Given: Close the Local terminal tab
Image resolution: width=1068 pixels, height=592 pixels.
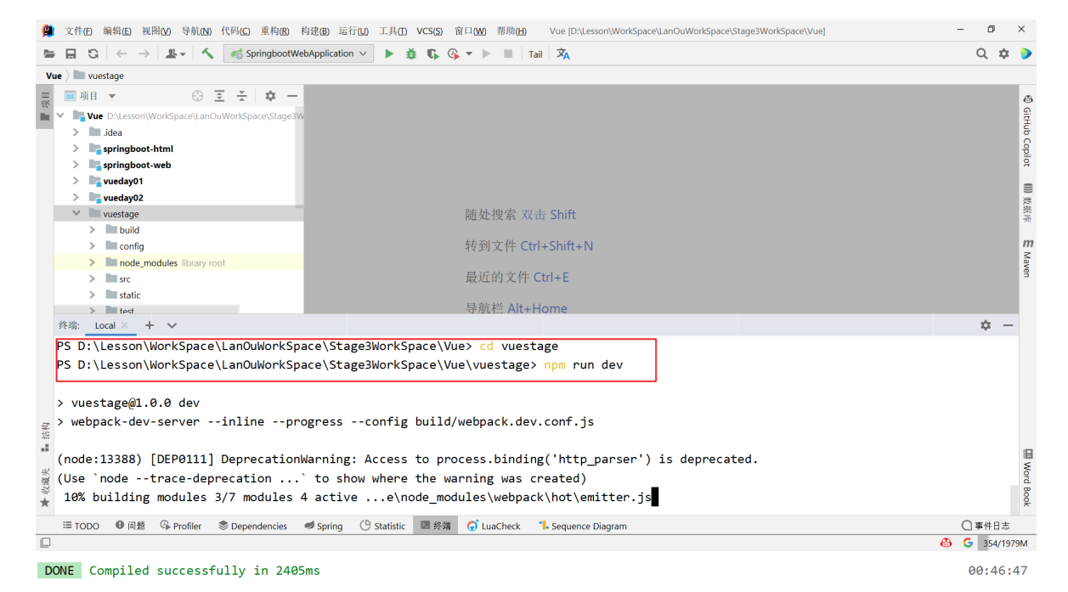Looking at the screenshot, I should click(125, 325).
